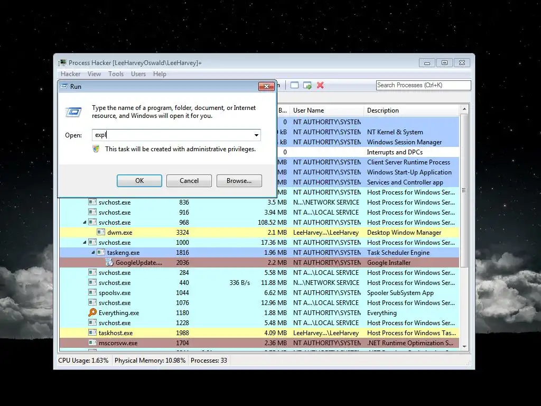Viewport: 541px width, 406px height.
Task: Click the Processes: 33 status entry
Action: coord(209,361)
